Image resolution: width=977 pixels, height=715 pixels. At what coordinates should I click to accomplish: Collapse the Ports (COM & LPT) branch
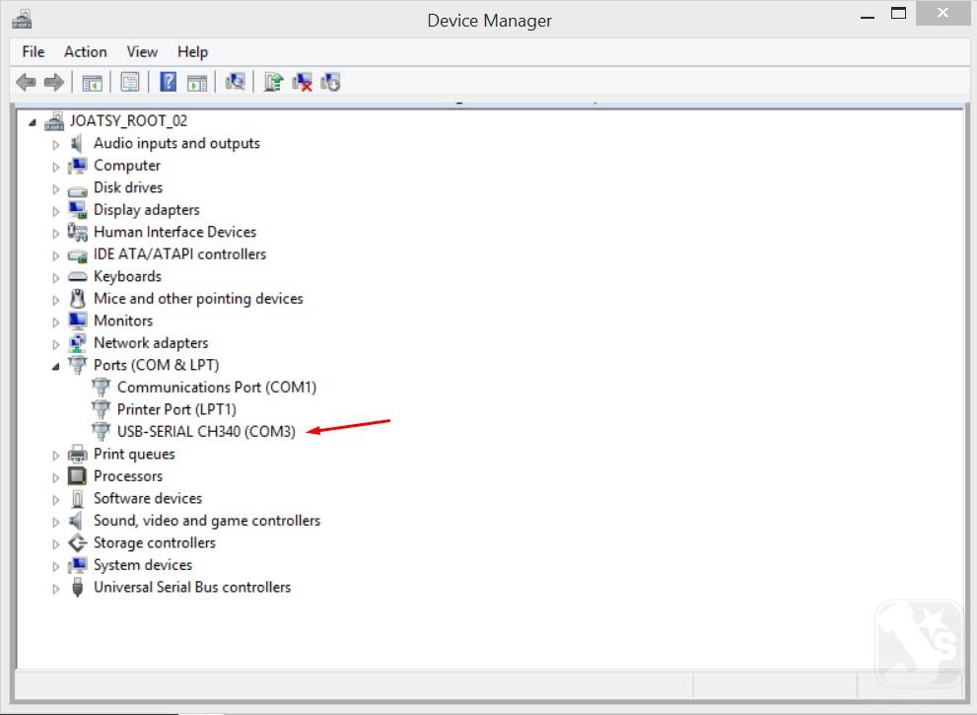coord(55,367)
